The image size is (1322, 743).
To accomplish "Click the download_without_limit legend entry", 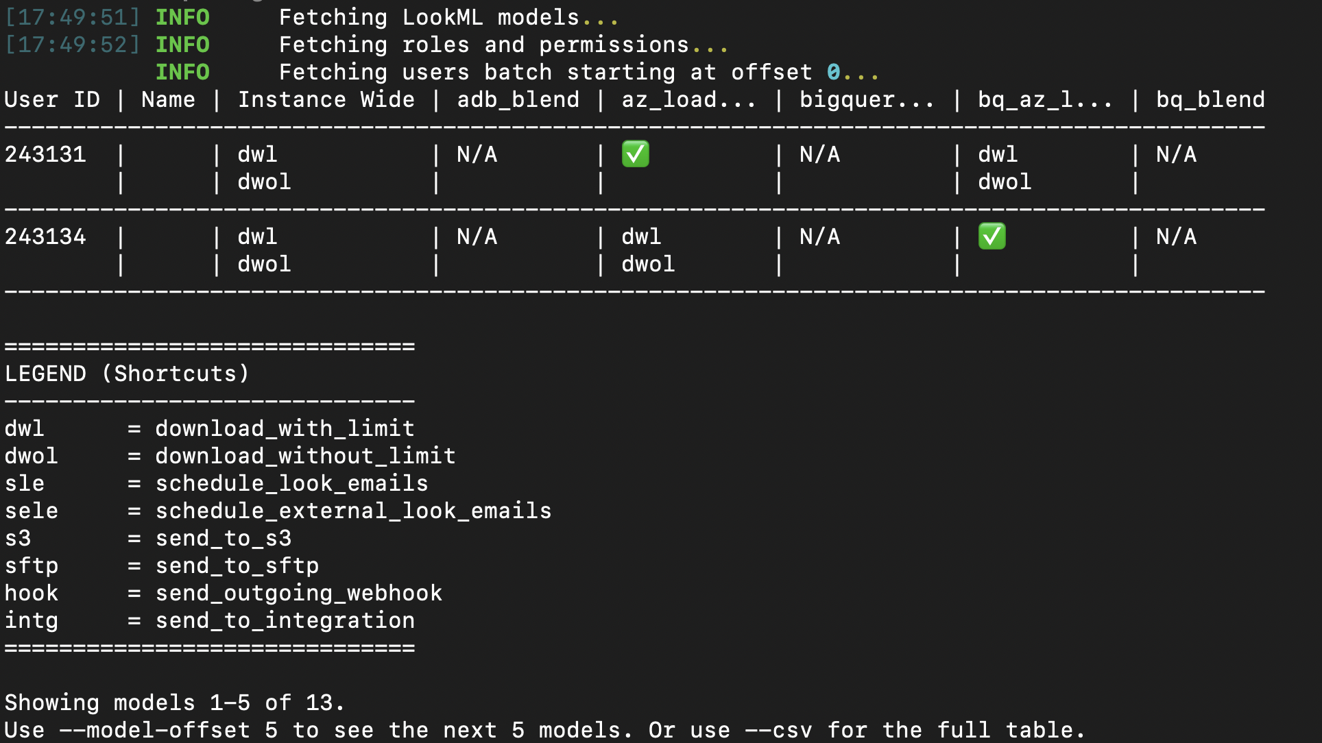I will click(x=305, y=456).
